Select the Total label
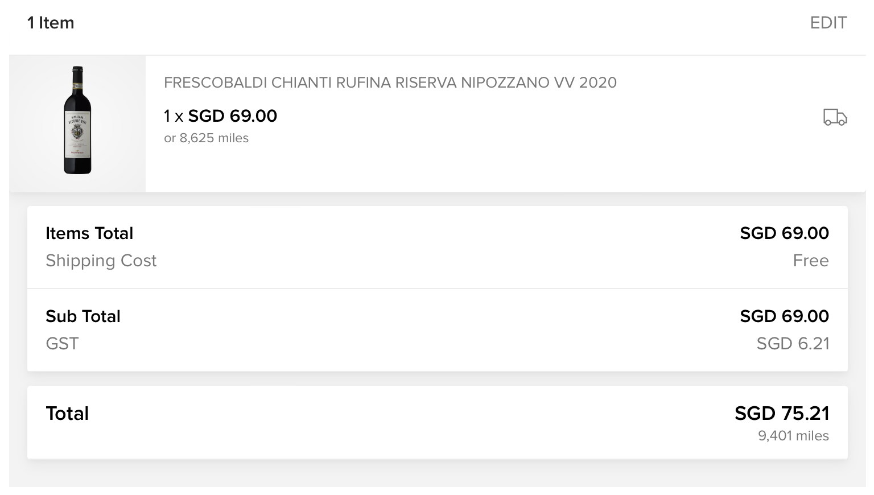Screen dimensions: 874x495 pos(67,414)
